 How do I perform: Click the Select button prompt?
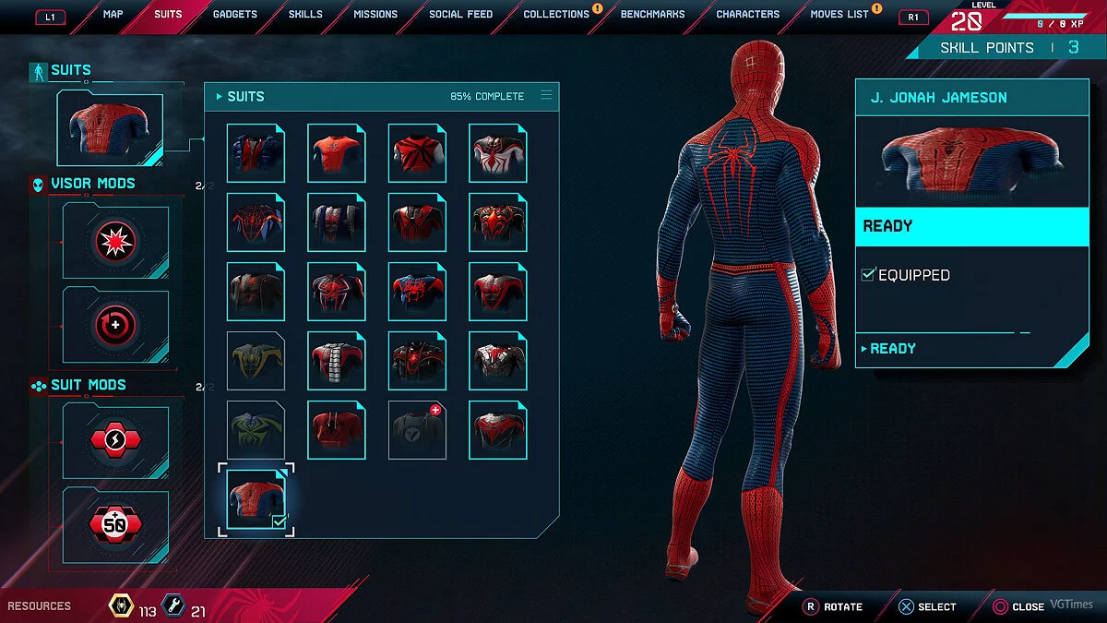pyautogui.click(x=927, y=606)
